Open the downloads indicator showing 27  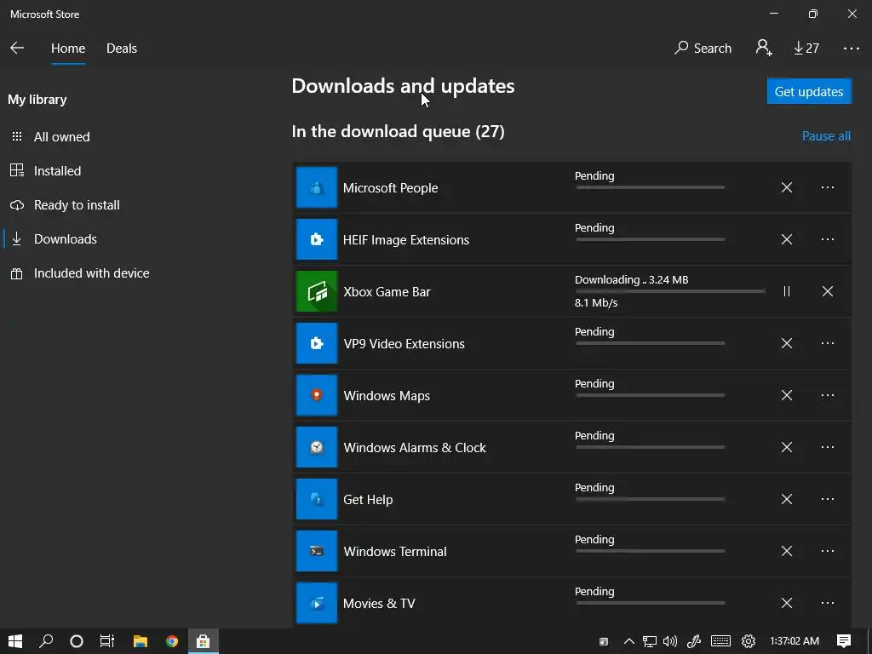tap(806, 49)
